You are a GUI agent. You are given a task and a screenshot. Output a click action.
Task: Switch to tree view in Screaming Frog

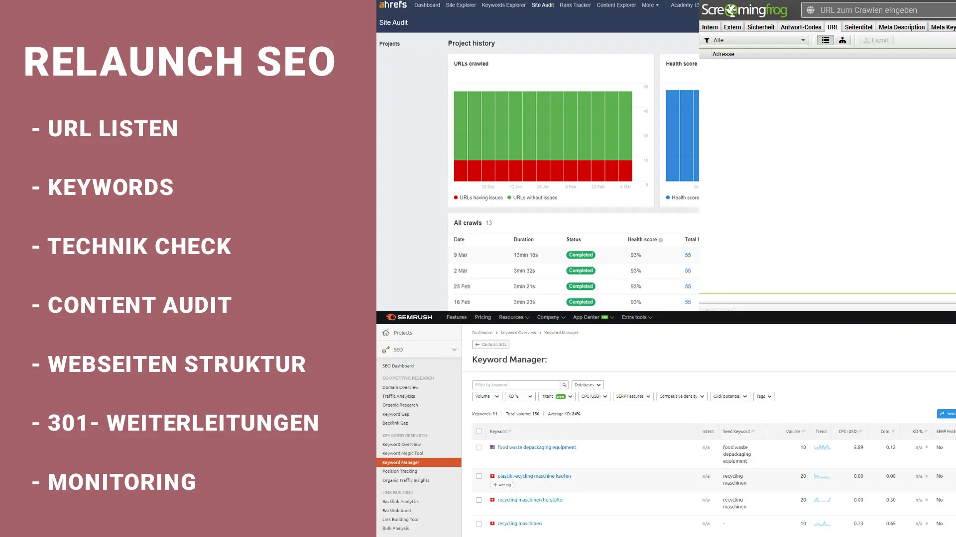[x=842, y=40]
